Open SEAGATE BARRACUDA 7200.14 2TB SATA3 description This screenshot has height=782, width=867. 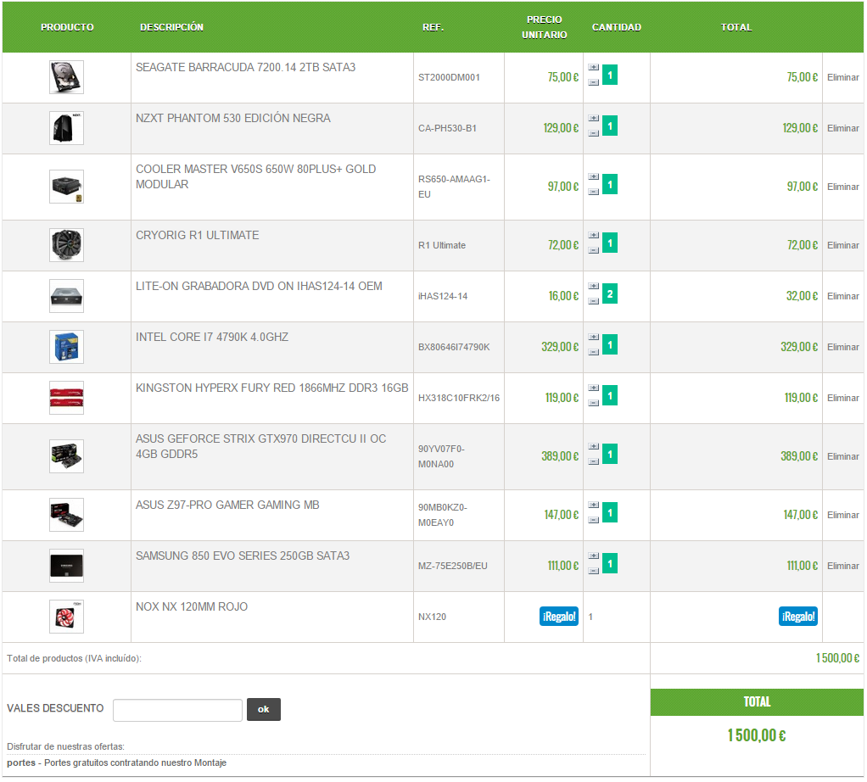[x=245, y=67]
